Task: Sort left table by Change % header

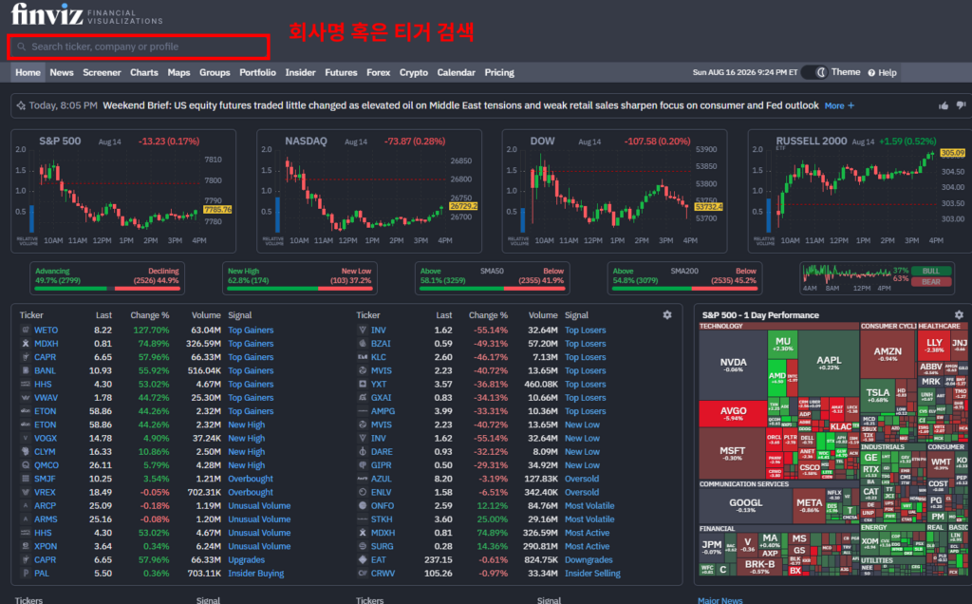Action: pos(149,315)
